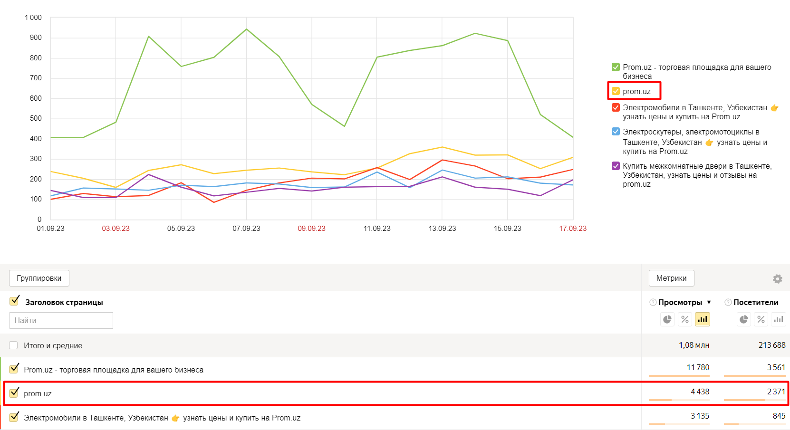790x430 pixels.
Task: Sort by the Посетители column header
Action: [756, 302]
